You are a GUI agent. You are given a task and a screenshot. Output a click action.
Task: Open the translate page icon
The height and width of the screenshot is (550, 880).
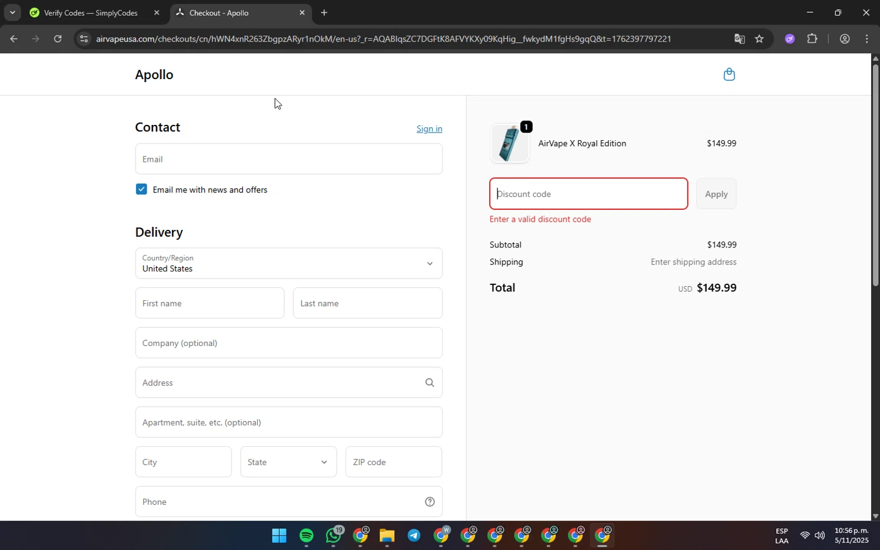(739, 39)
